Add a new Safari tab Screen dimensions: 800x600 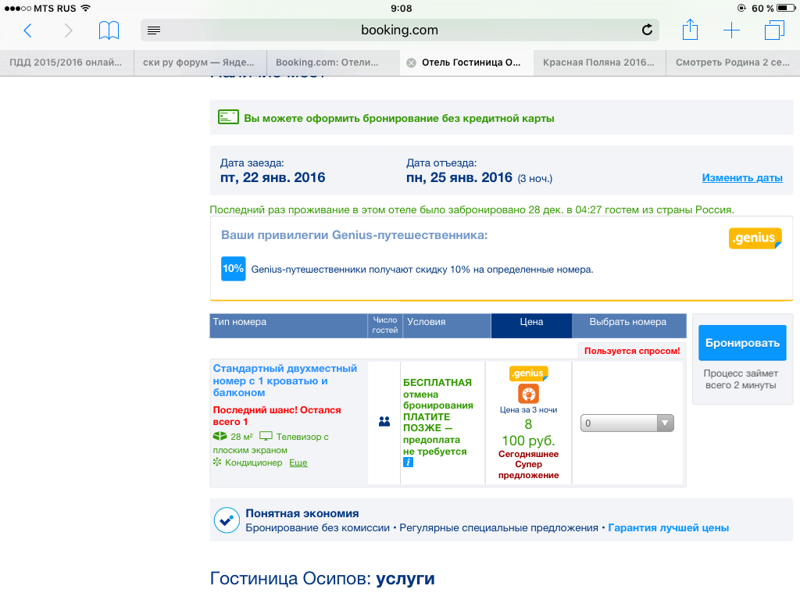point(731,30)
